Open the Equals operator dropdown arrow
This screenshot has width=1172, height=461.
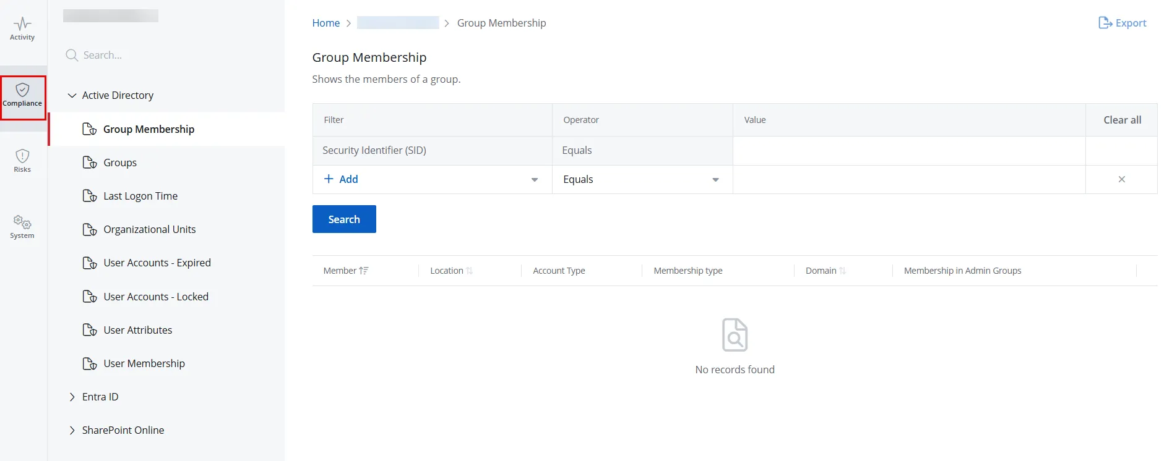click(715, 180)
